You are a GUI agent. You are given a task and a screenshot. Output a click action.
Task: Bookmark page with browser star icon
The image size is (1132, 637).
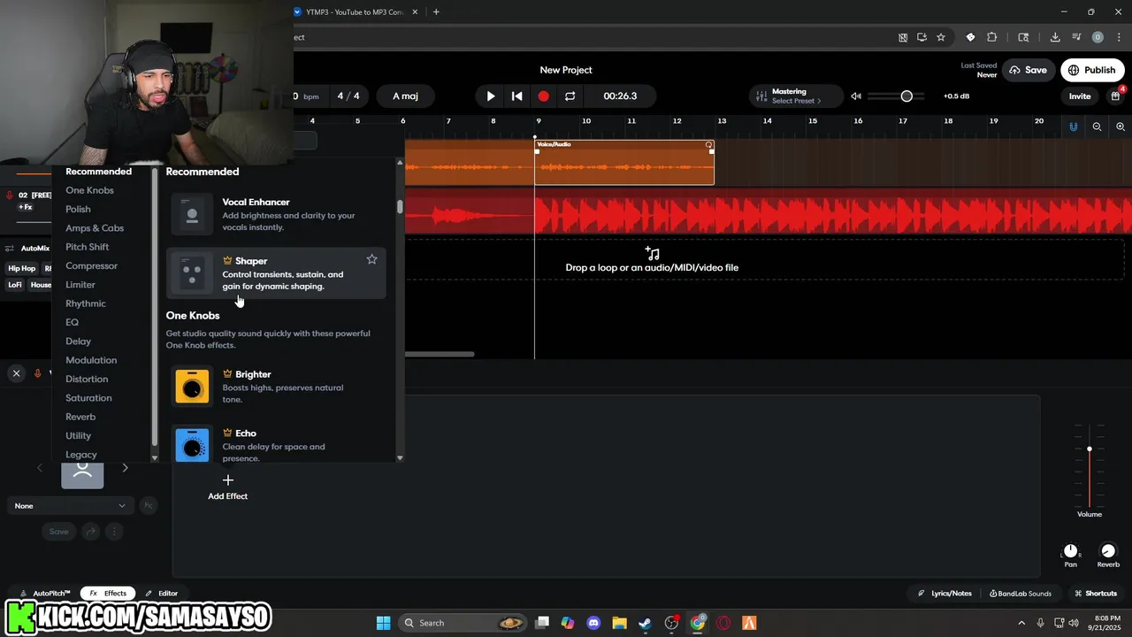[941, 37]
